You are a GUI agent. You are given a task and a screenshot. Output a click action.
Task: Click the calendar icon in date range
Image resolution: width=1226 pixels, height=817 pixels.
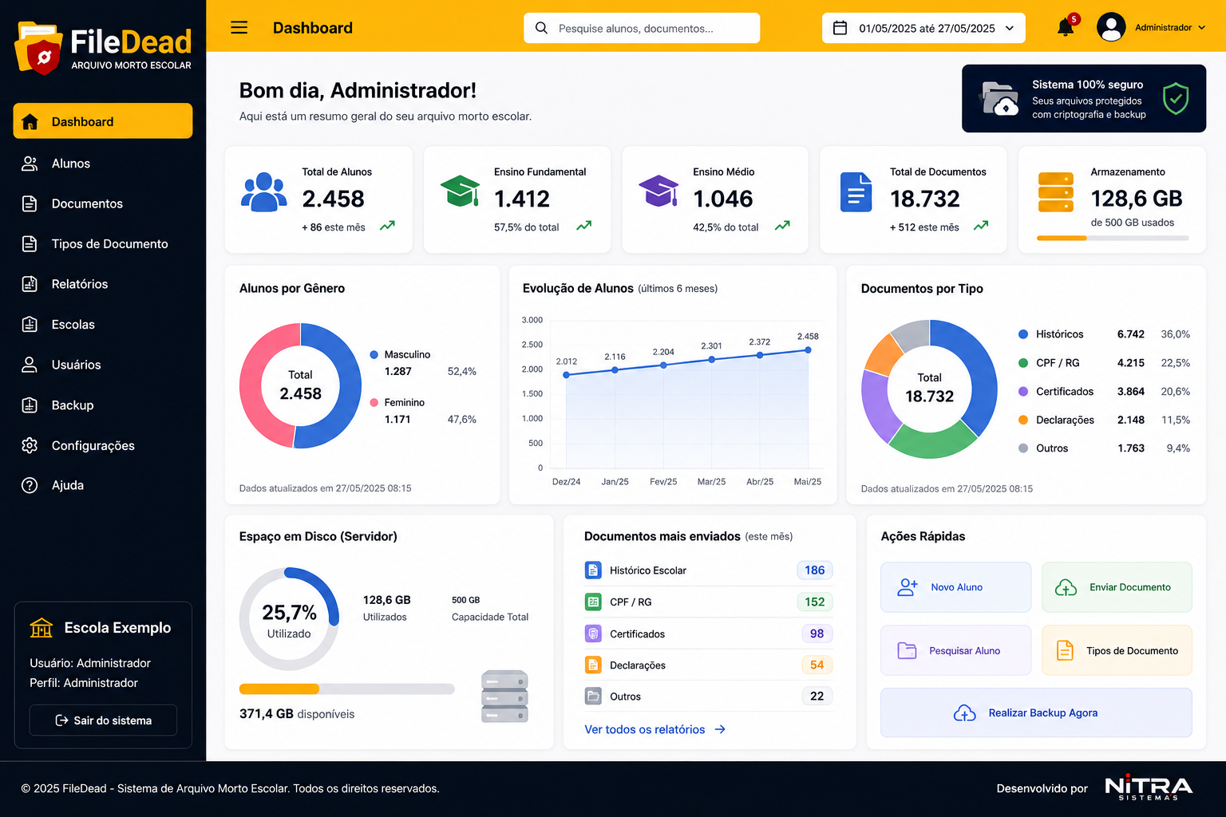pyautogui.click(x=840, y=28)
